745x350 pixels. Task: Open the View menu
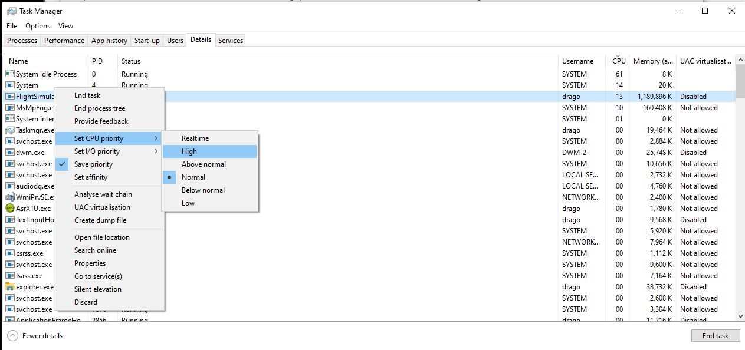point(66,26)
